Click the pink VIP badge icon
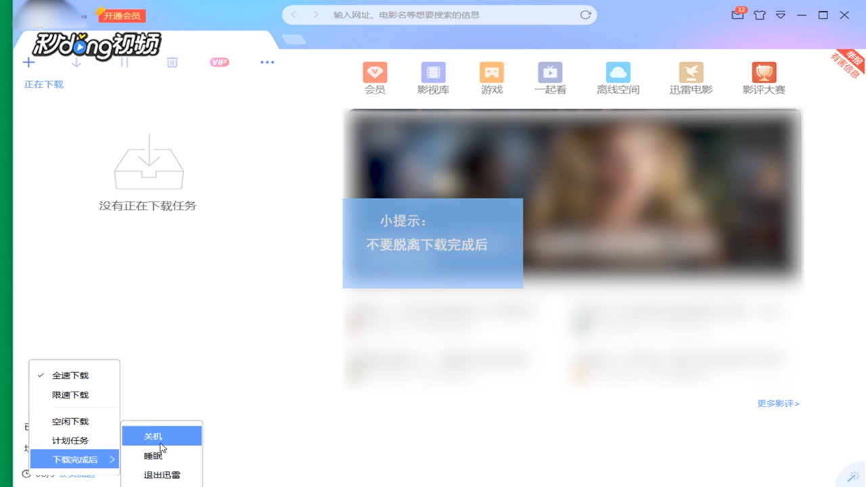 pyautogui.click(x=219, y=62)
